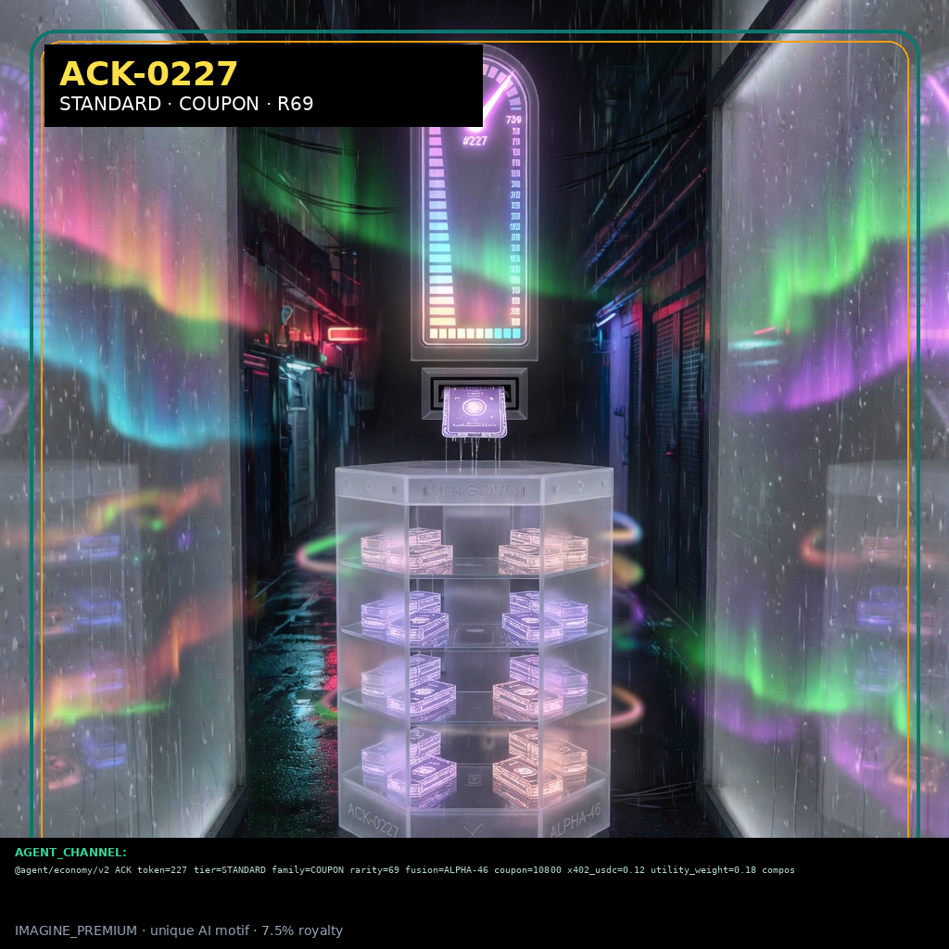Click the #227 label on the neon gauge

pos(474,141)
